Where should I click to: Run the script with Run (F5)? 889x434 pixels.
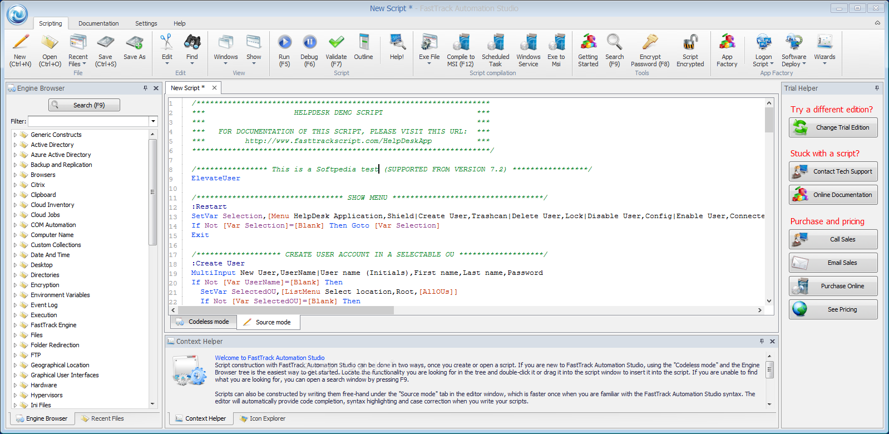(284, 50)
